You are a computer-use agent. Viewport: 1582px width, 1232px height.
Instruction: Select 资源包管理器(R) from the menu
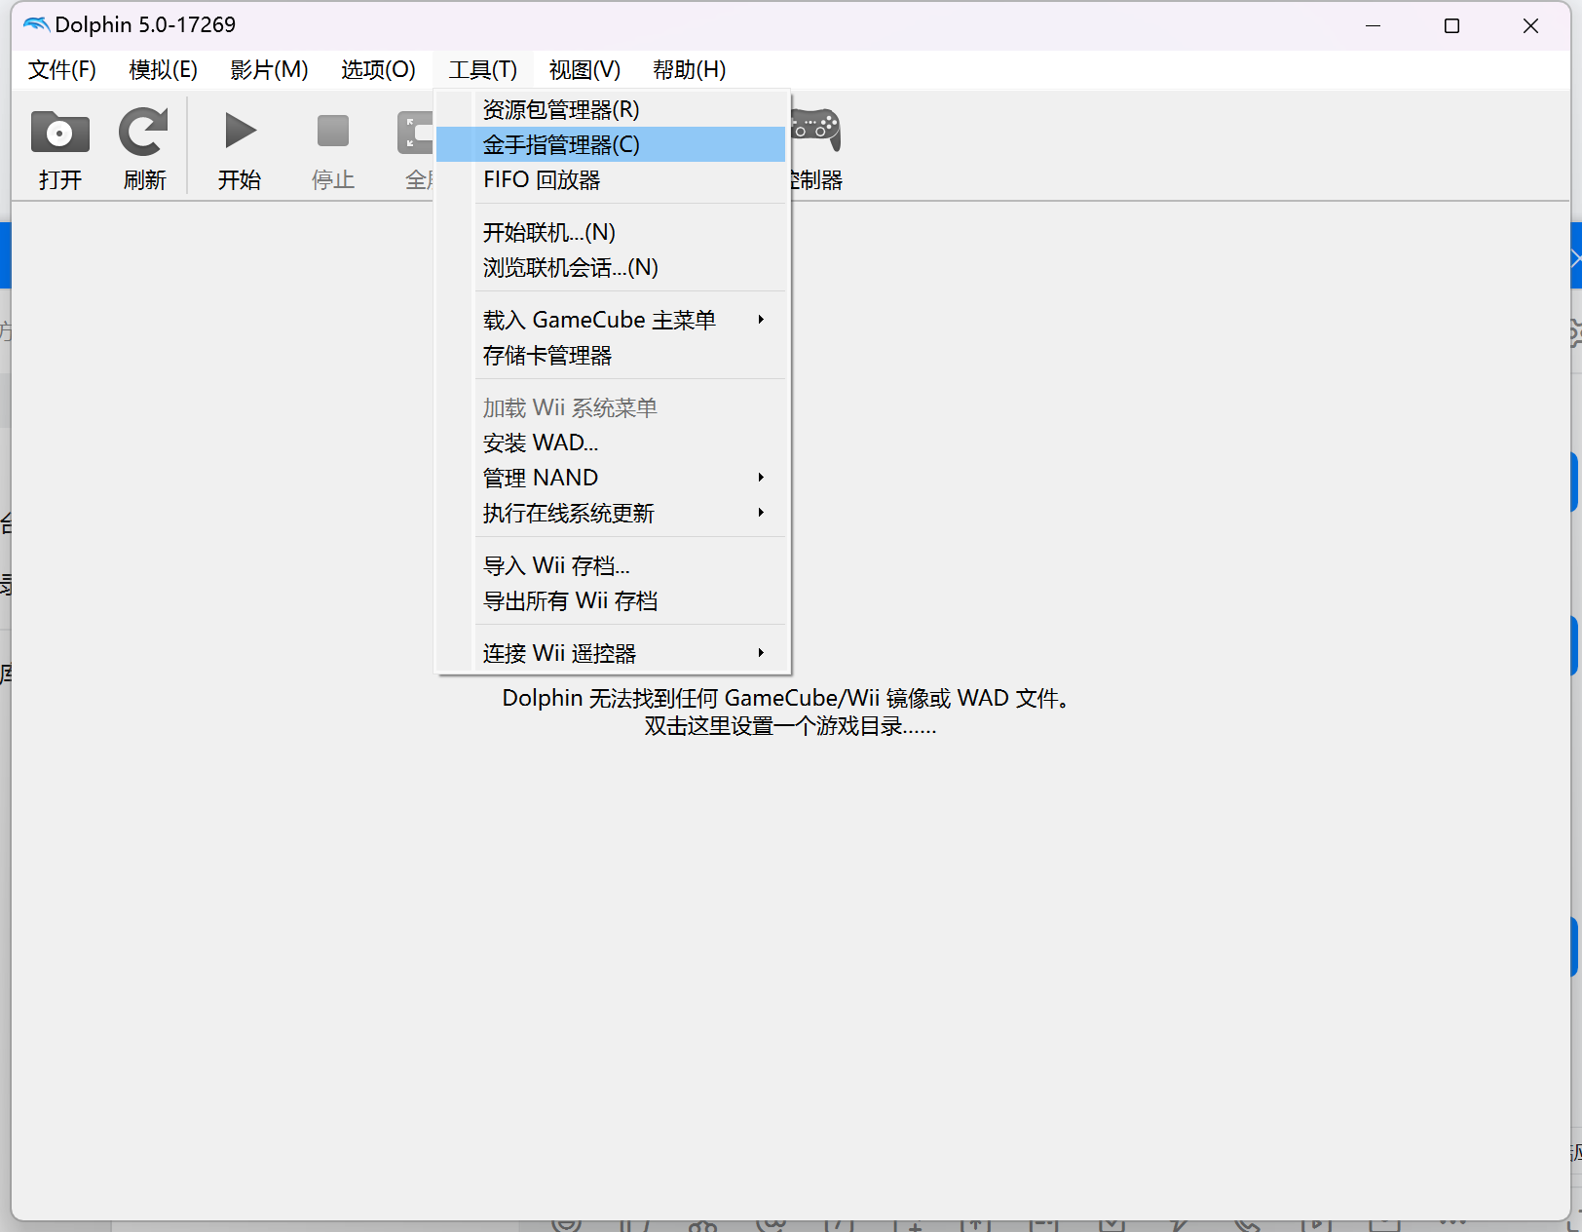click(x=611, y=109)
